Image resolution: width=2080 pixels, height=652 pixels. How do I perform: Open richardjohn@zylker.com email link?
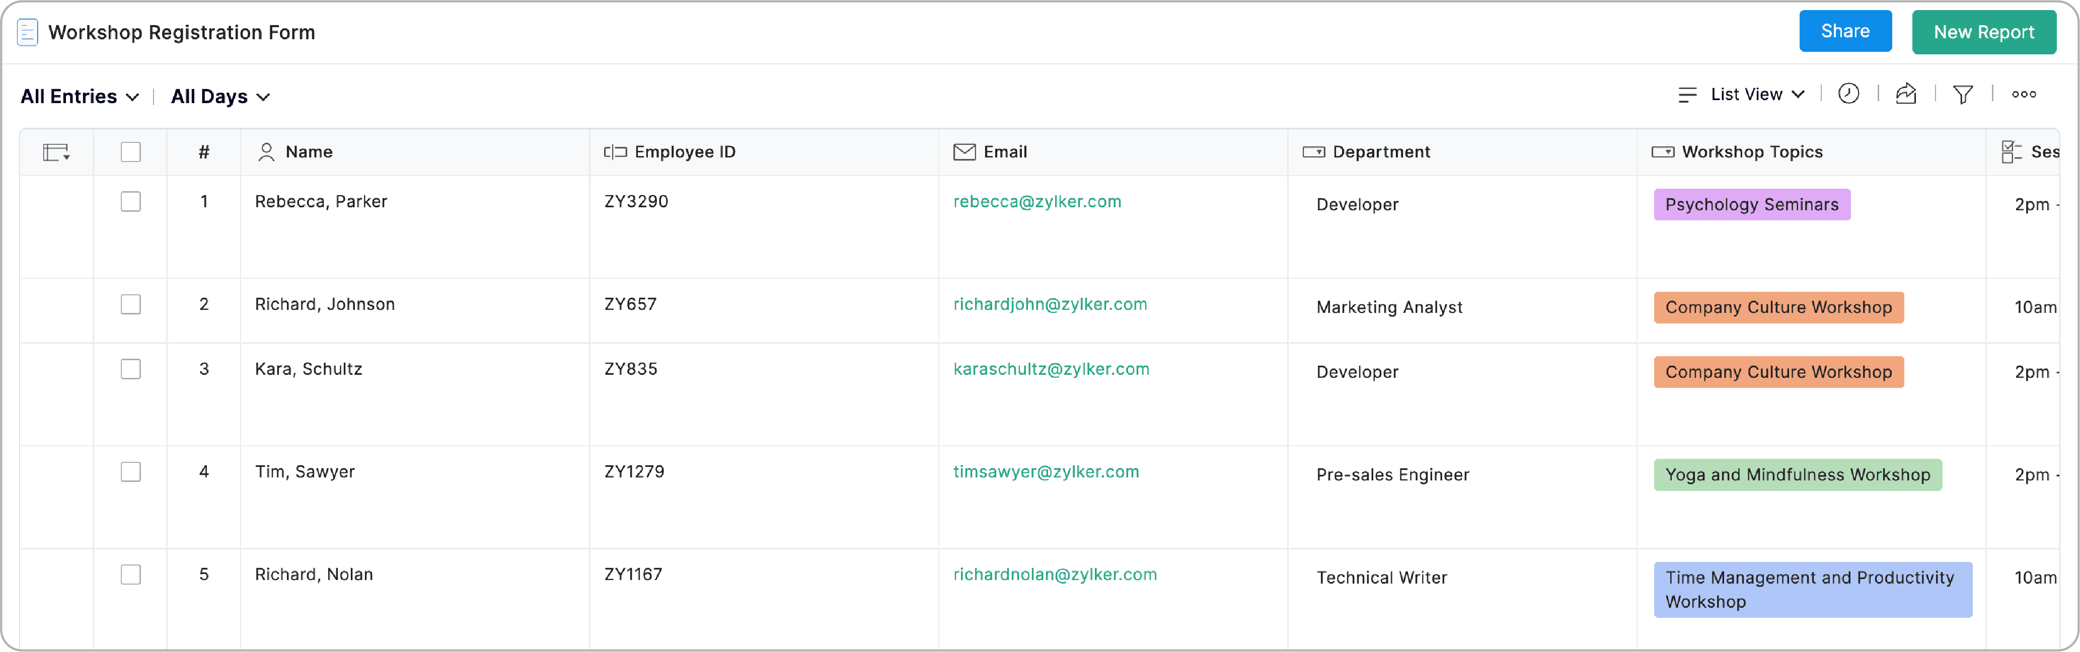1050,304
